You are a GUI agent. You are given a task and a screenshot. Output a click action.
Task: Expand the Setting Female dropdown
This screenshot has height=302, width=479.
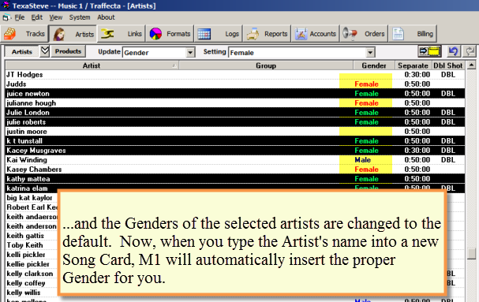[370, 53]
